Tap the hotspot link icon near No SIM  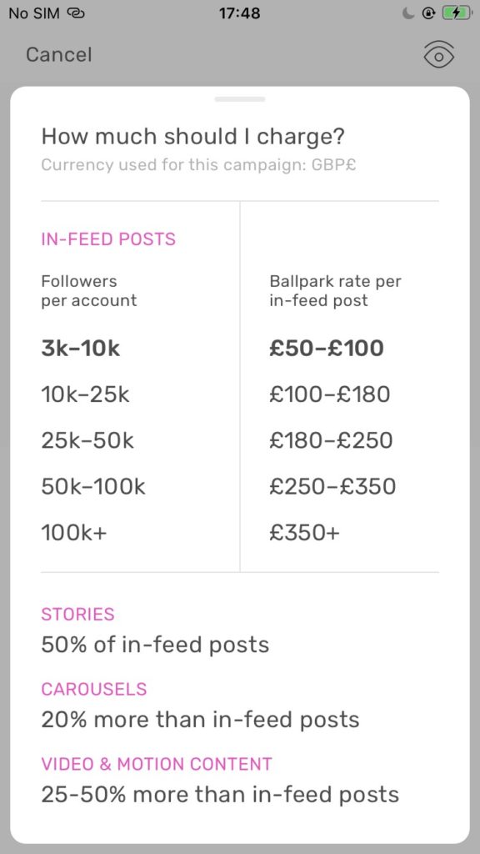point(76,13)
